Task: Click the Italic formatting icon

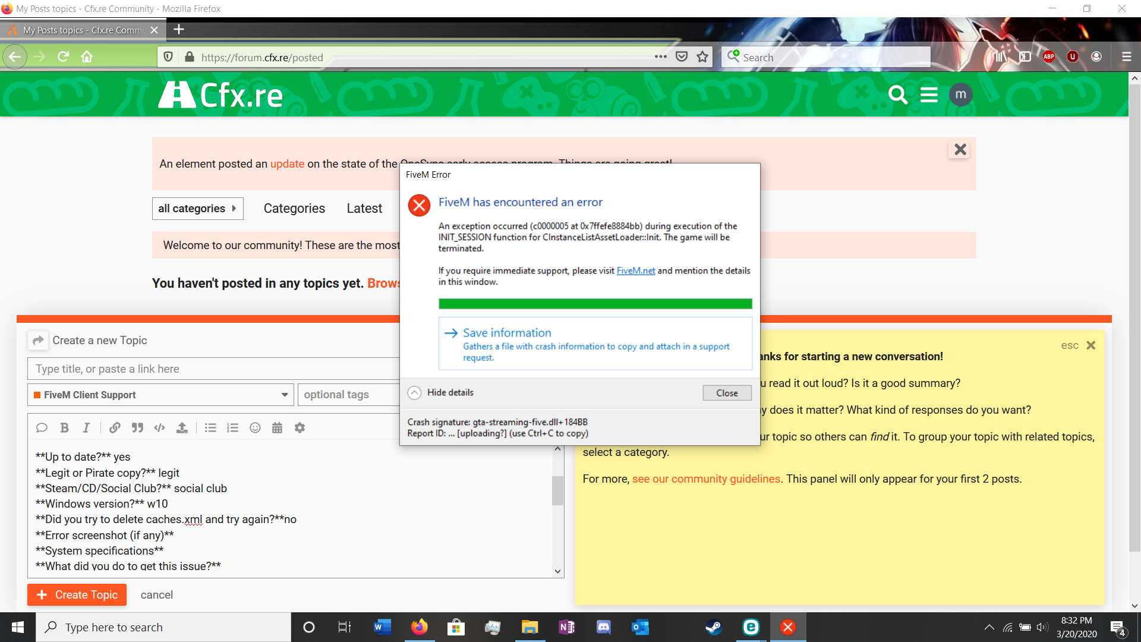Action: click(86, 428)
